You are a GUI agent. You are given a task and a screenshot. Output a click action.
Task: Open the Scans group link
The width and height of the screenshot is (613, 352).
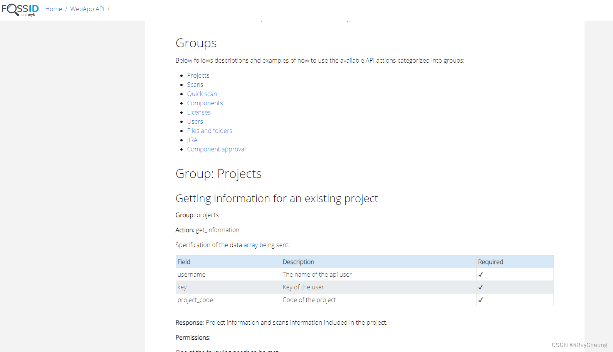click(x=195, y=85)
